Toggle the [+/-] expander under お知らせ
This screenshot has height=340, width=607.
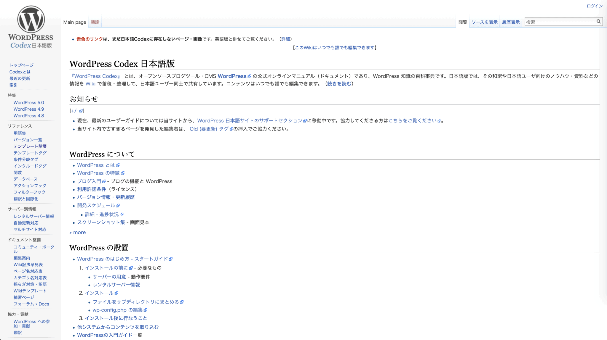tap(75, 111)
